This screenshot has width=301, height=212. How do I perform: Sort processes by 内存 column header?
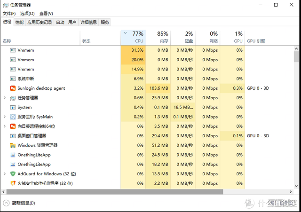click(x=158, y=37)
